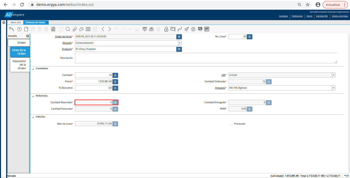350x178 pixels.
Task: Switch to the Menú (35) tab
Action: pos(16,22)
